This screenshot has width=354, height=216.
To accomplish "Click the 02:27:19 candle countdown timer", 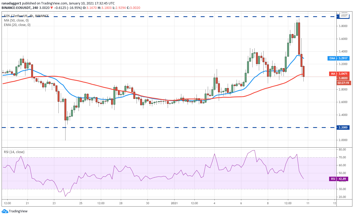I will pos(344,83).
